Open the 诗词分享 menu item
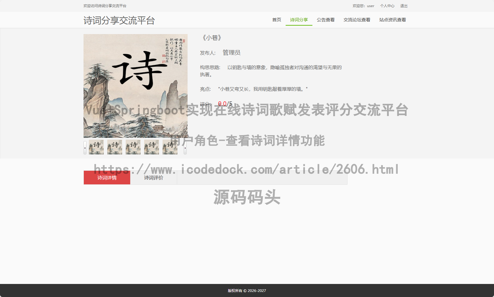Image resolution: width=494 pixels, height=297 pixels. pyautogui.click(x=299, y=20)
